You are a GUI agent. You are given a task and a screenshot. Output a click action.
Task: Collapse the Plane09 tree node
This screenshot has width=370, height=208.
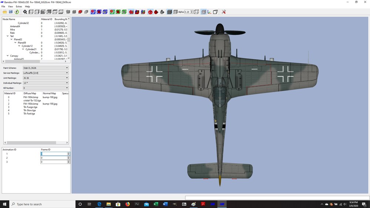[15, 43]
